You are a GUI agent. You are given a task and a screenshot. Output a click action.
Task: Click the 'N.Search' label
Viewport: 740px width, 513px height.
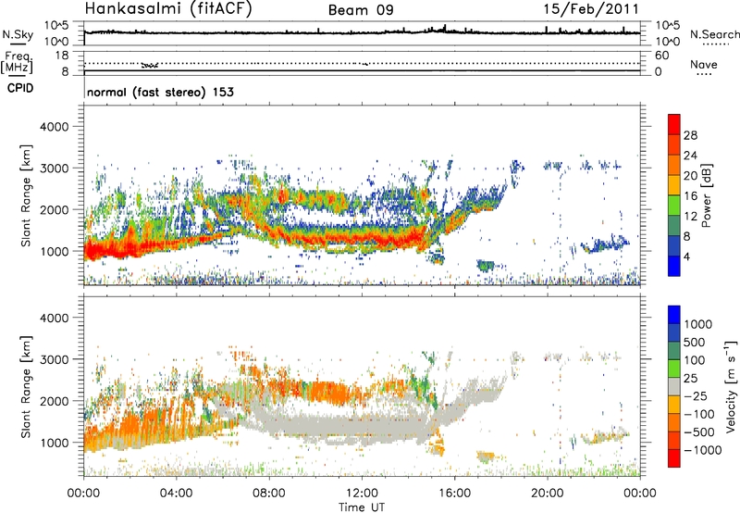[714, 34]
